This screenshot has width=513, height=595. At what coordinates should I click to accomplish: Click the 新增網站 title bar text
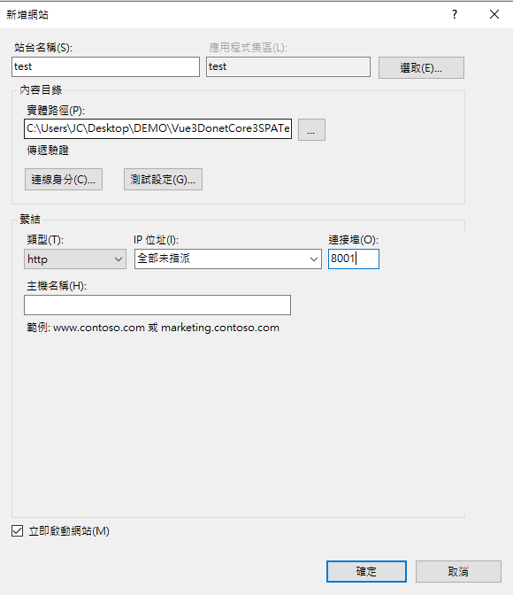[27, 15]
